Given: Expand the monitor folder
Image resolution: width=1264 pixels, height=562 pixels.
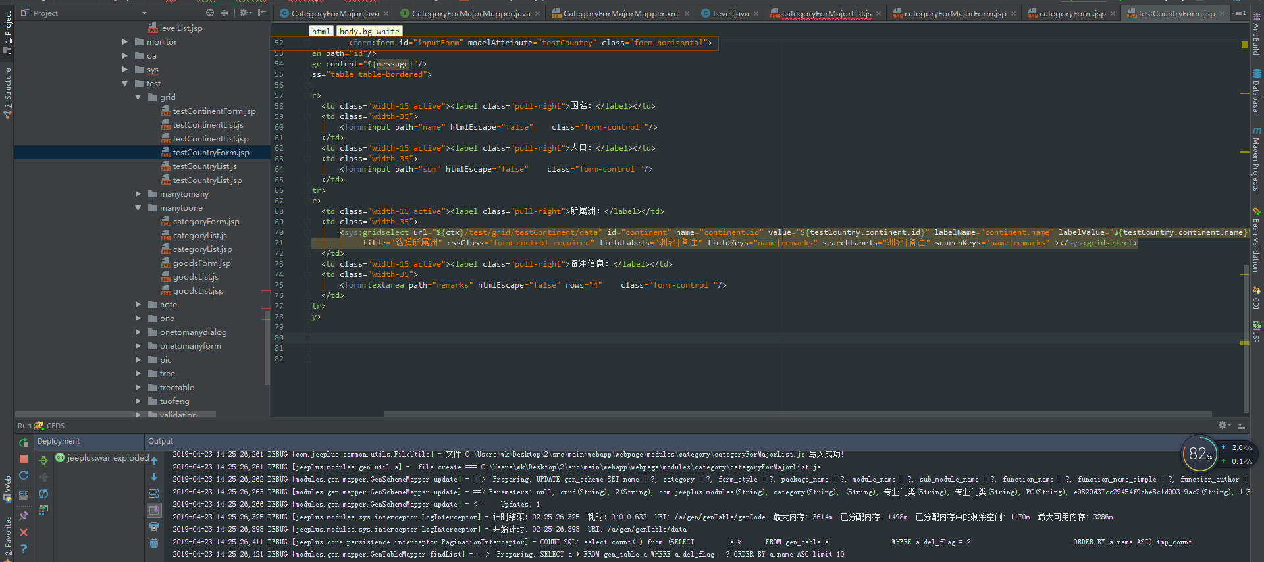Looking at the screenshot, I should (125, 42).
